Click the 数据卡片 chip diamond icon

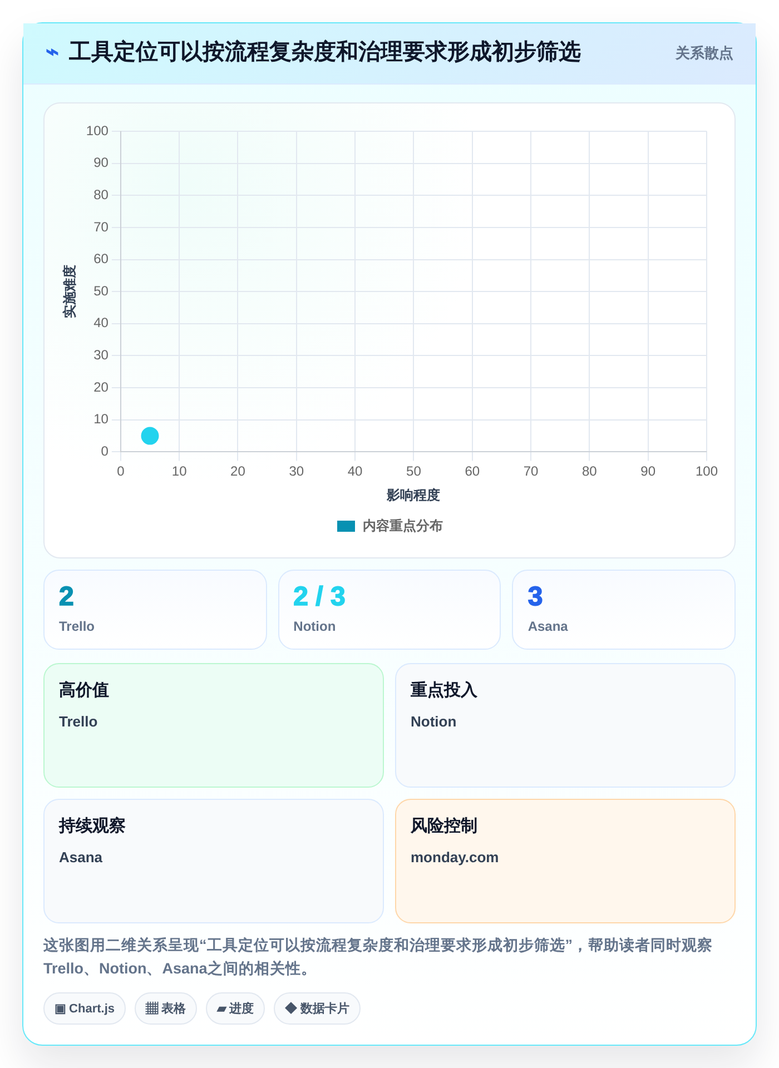(x=290, y=1008)
